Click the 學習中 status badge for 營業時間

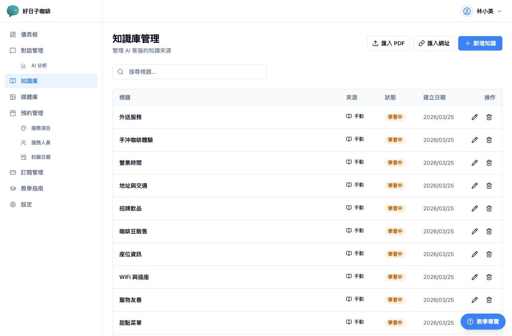395,163
